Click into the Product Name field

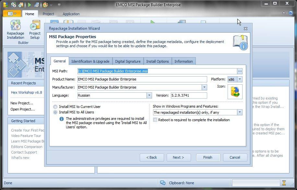142,79
